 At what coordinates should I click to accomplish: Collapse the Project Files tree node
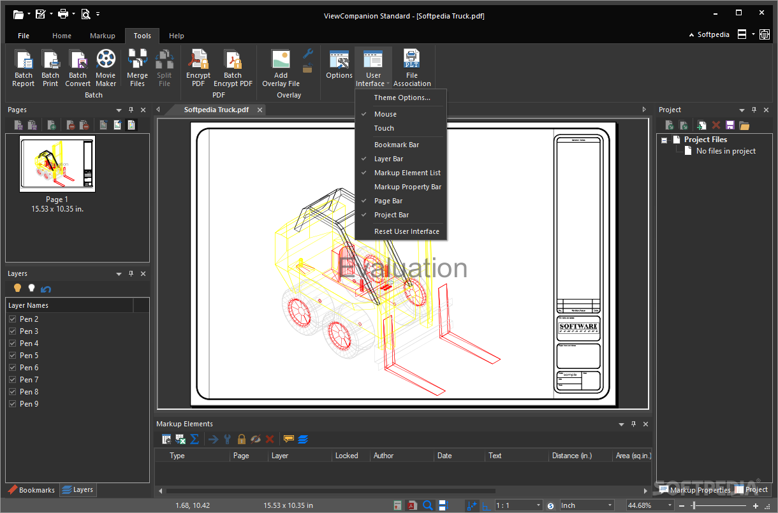664,140
